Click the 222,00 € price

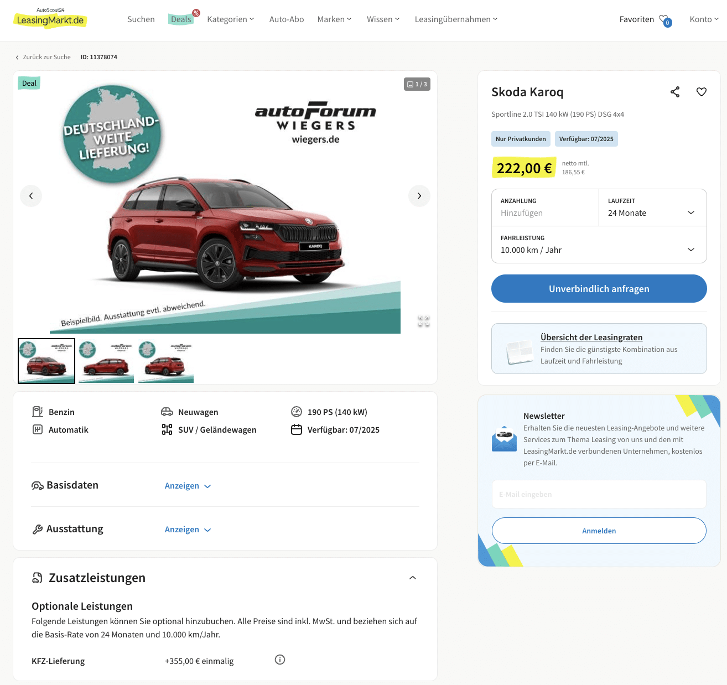point(524,168)
